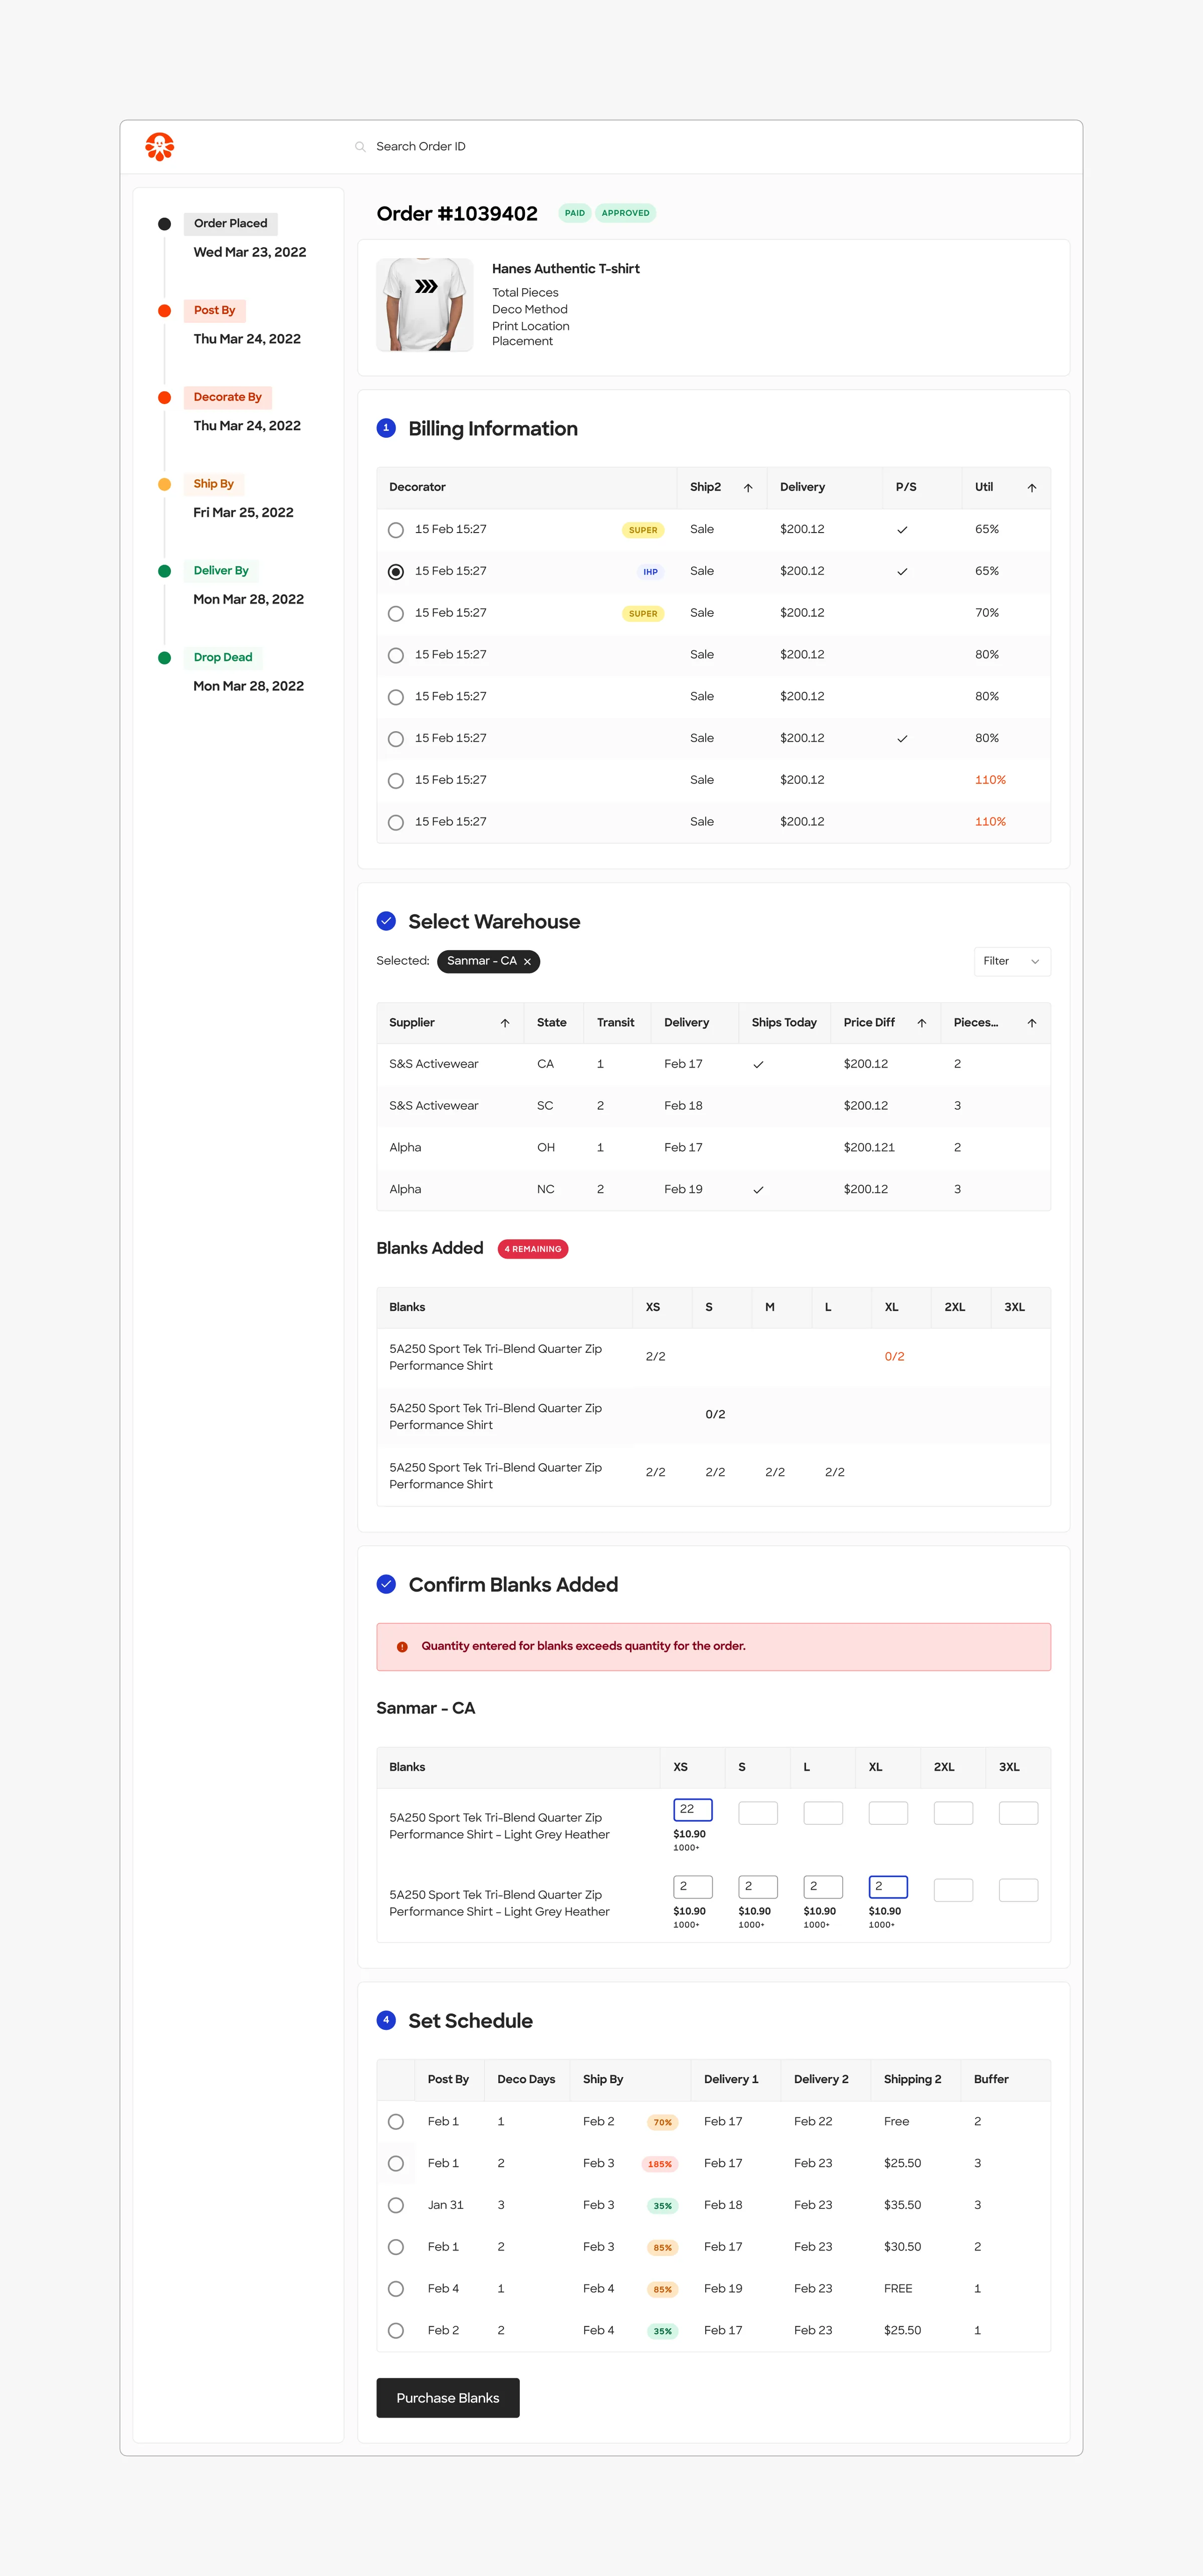Viewport: 1203px width, 2576px height.
Task: Select schedule radio with 185% badge
Action: [x=395, y=2164]
